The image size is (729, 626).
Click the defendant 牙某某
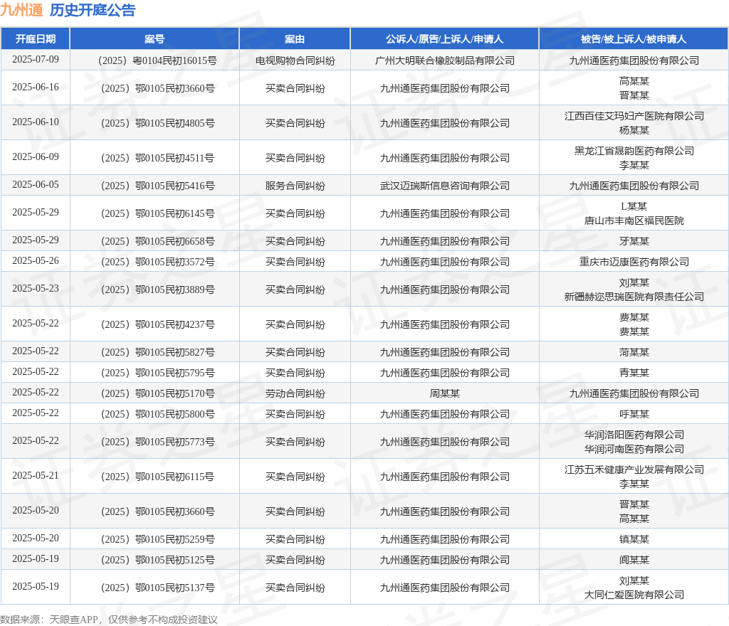coord(634,241)
